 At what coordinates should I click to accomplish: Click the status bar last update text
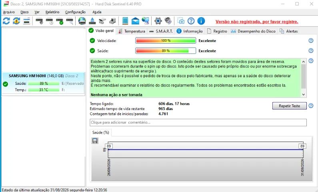(54, 190)
